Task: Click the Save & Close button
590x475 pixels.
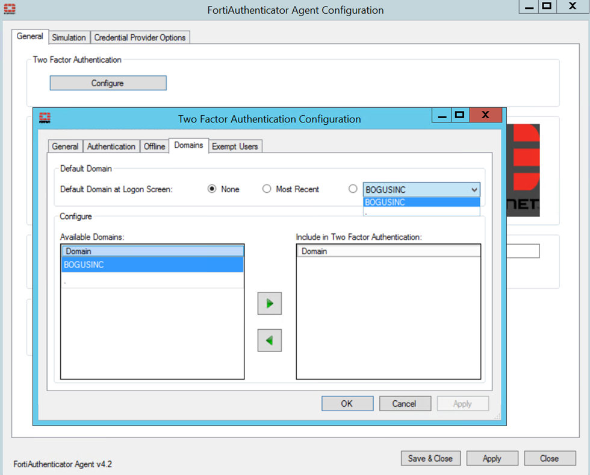Action: [x=430, y=458]
